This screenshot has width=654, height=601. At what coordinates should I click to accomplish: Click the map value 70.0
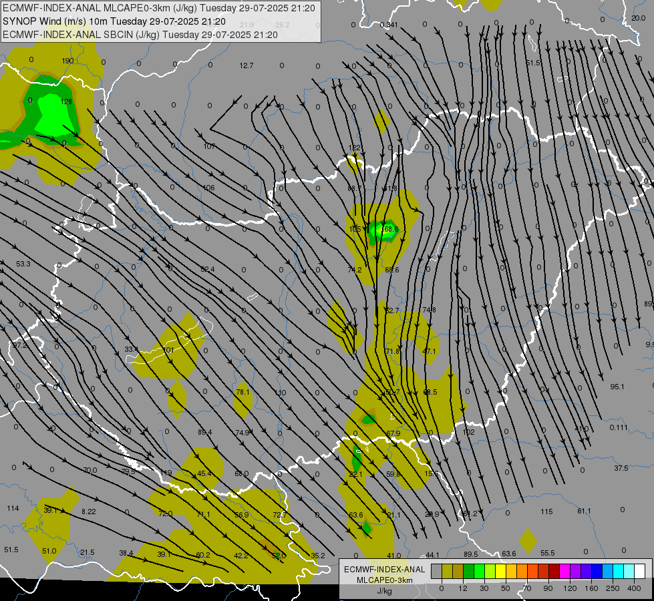[x=90, y=471]
